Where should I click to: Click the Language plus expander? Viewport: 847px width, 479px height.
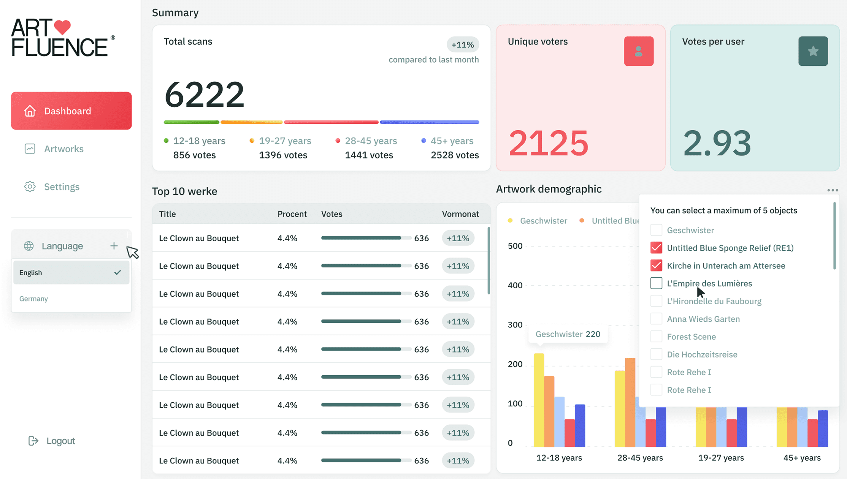(114, 246)
